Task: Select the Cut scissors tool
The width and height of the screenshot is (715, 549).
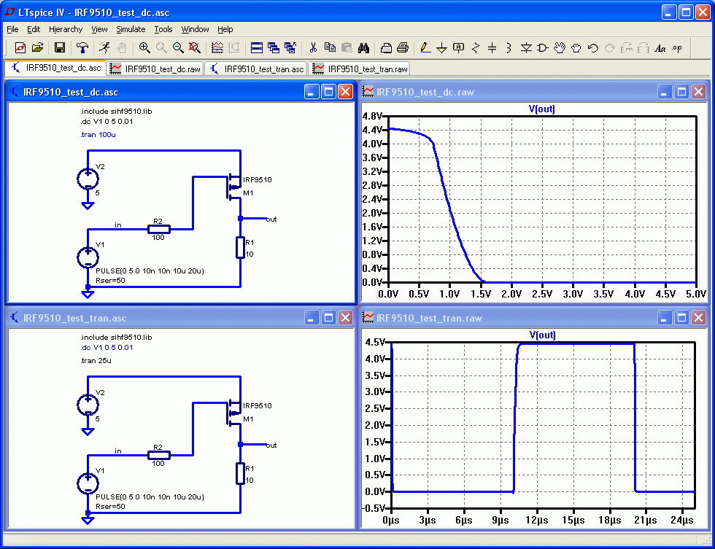Action: 313,47
